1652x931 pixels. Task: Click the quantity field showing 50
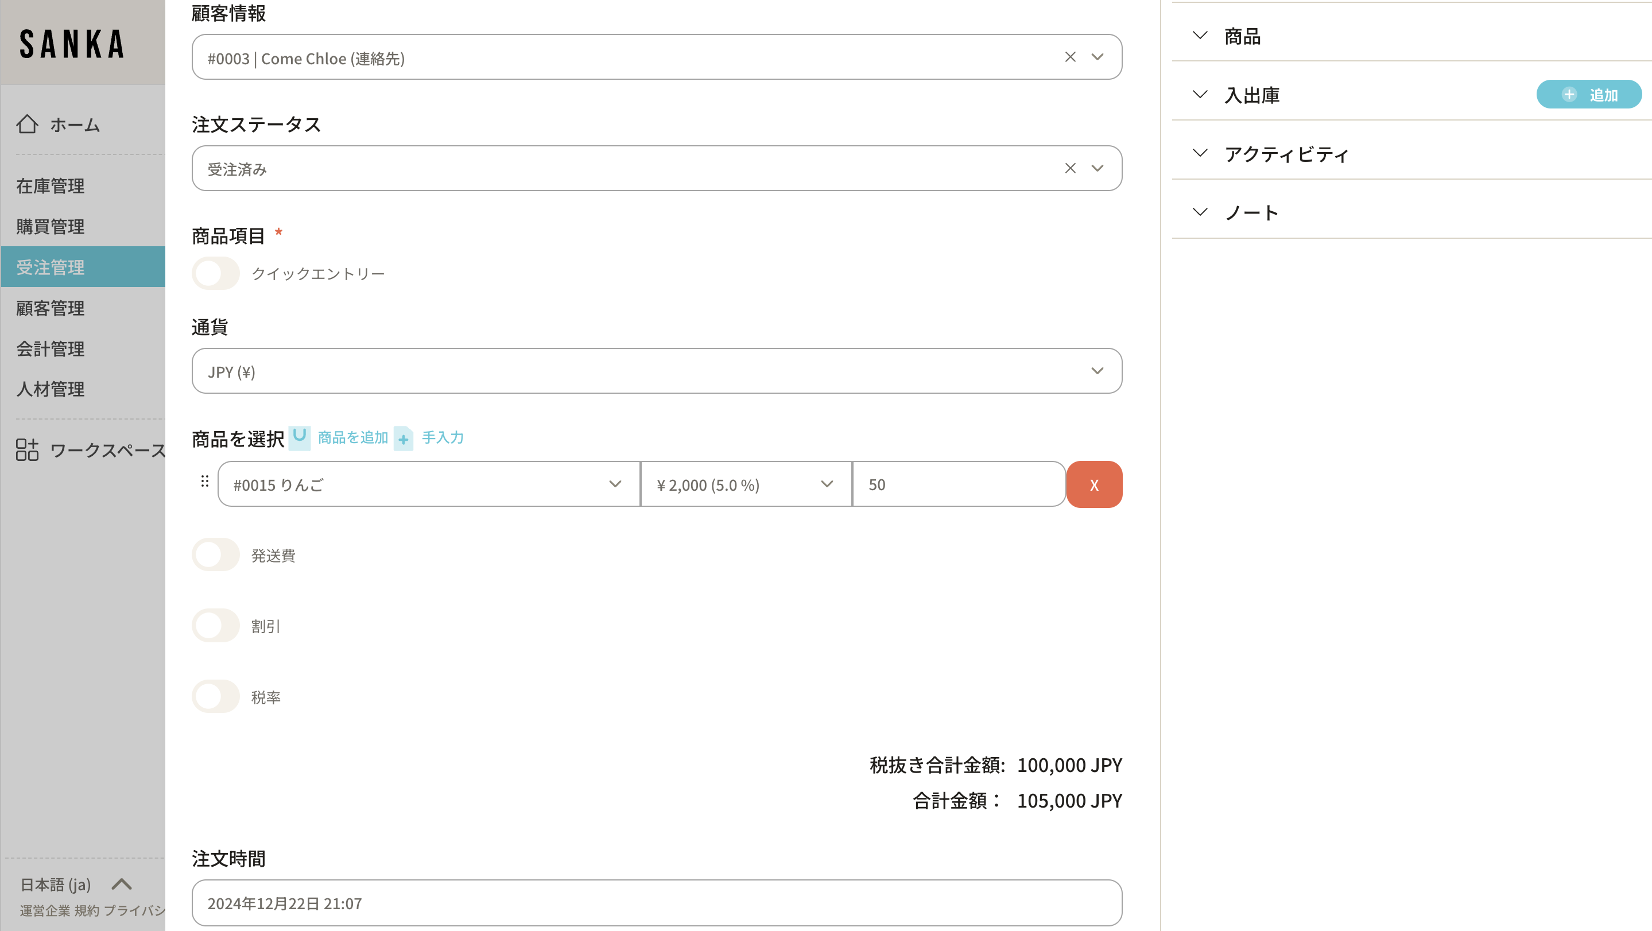point(958,485)
